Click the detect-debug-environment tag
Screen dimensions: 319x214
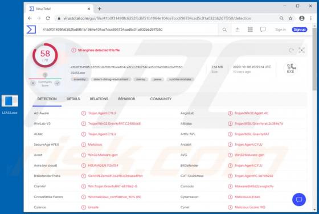[x=111, y=79]
